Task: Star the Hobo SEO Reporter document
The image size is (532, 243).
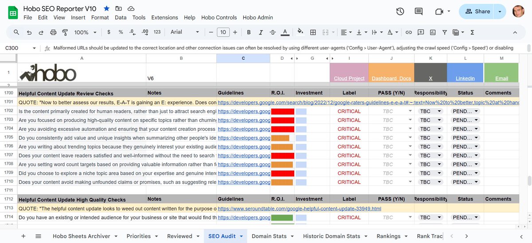Action: [x=106, y=9]
